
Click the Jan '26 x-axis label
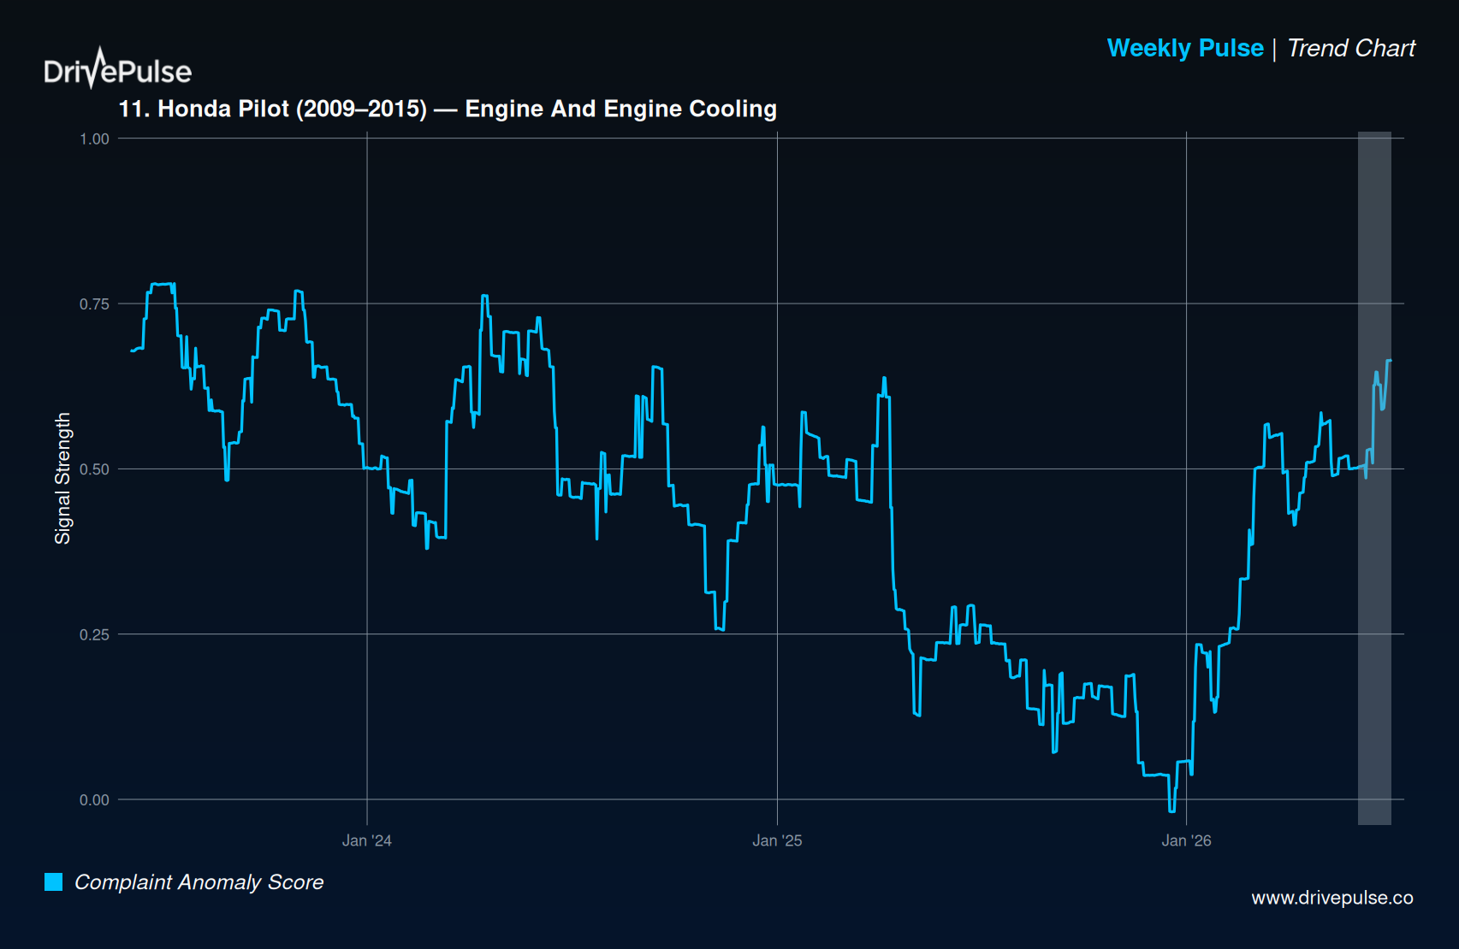tap(1186, 840)
